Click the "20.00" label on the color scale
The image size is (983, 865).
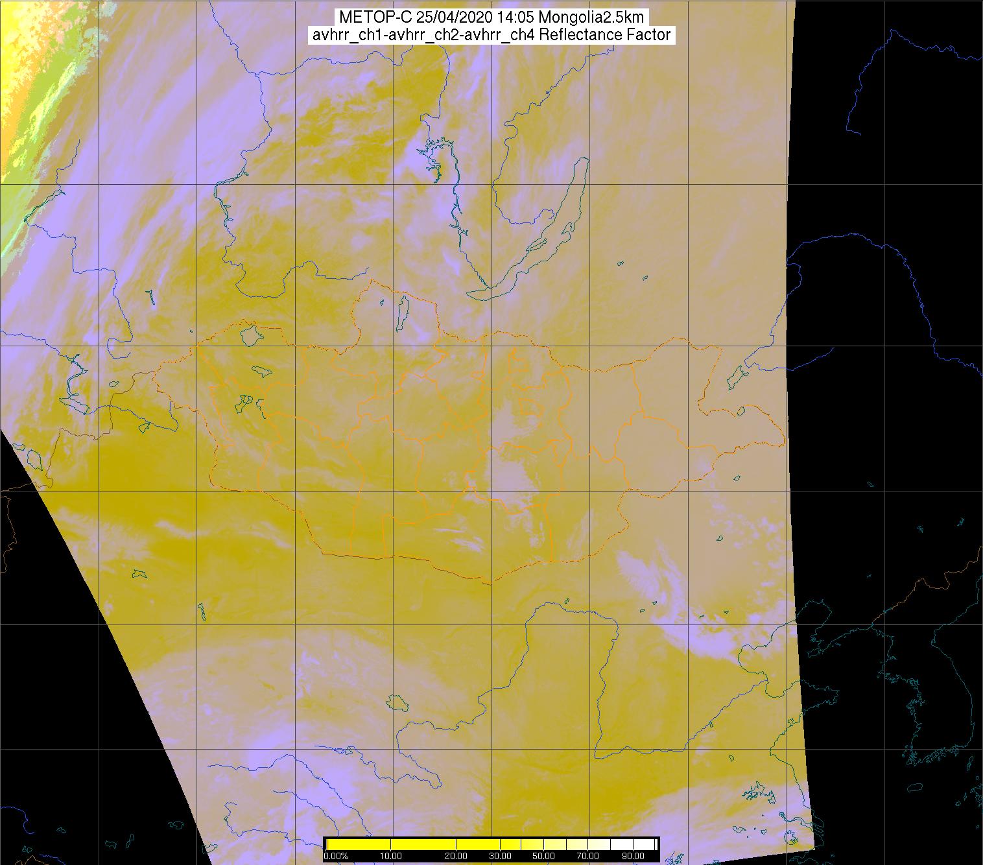tap(456, 857)
